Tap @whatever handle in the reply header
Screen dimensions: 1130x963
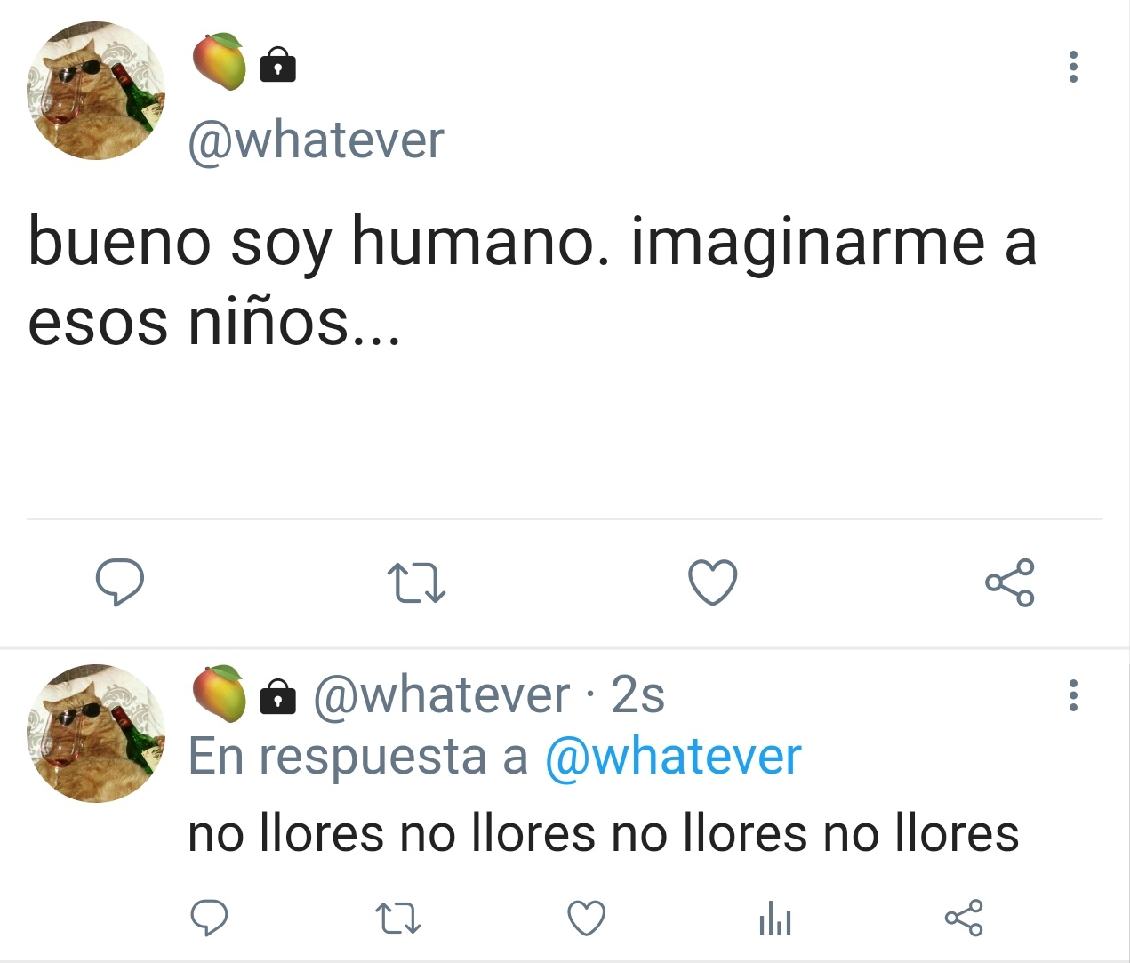441,694
